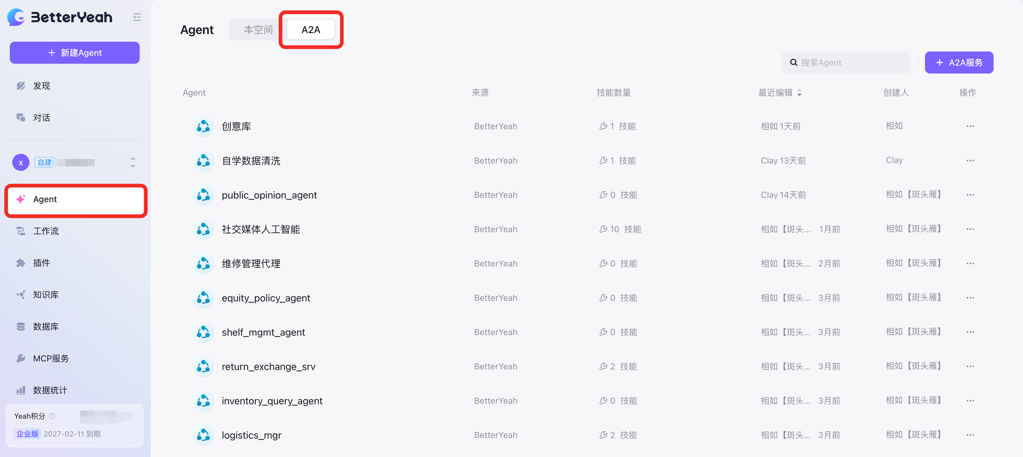The width and height of the screenshot is (1023, 457).
Task: Sort by 最近编辑 column
Action: pyautogui.click(x=799, y=93)
